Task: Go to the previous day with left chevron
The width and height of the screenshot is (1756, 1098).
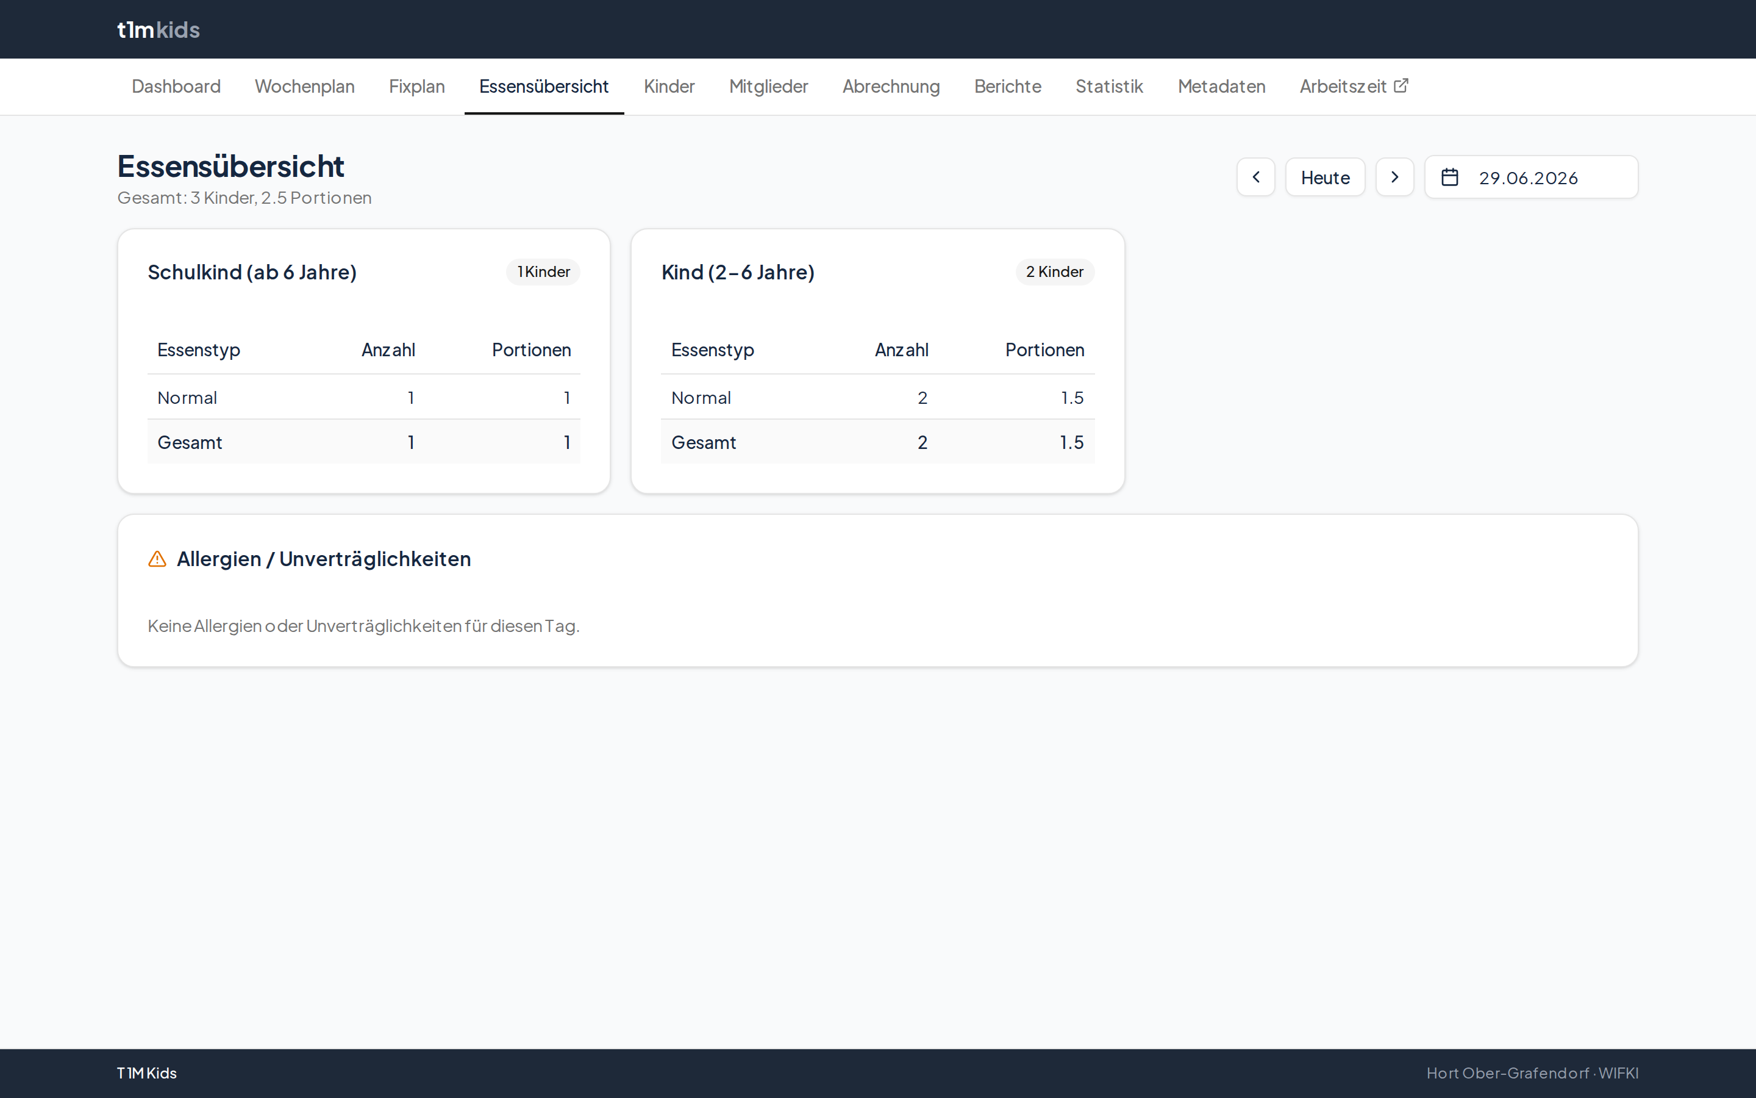Action: pos(1255,177)
